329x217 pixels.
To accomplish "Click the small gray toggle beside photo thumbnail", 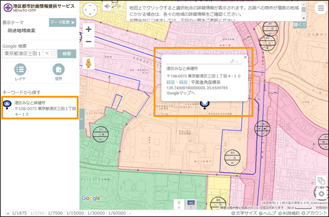I will pos(179,204).
